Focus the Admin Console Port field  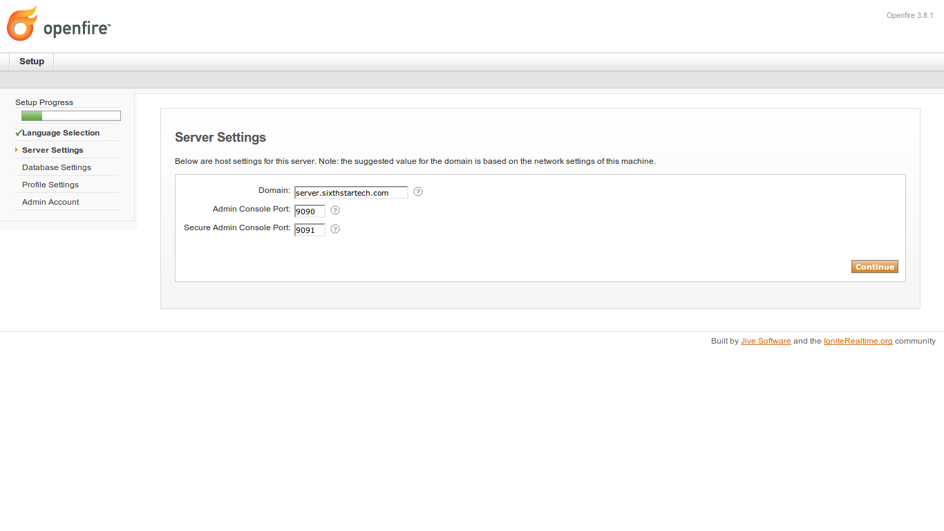point(310,212)
